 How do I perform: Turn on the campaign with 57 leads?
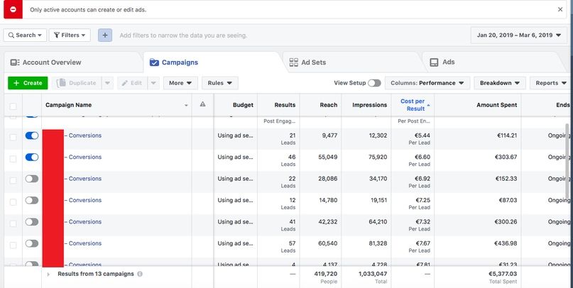(32, 243)
